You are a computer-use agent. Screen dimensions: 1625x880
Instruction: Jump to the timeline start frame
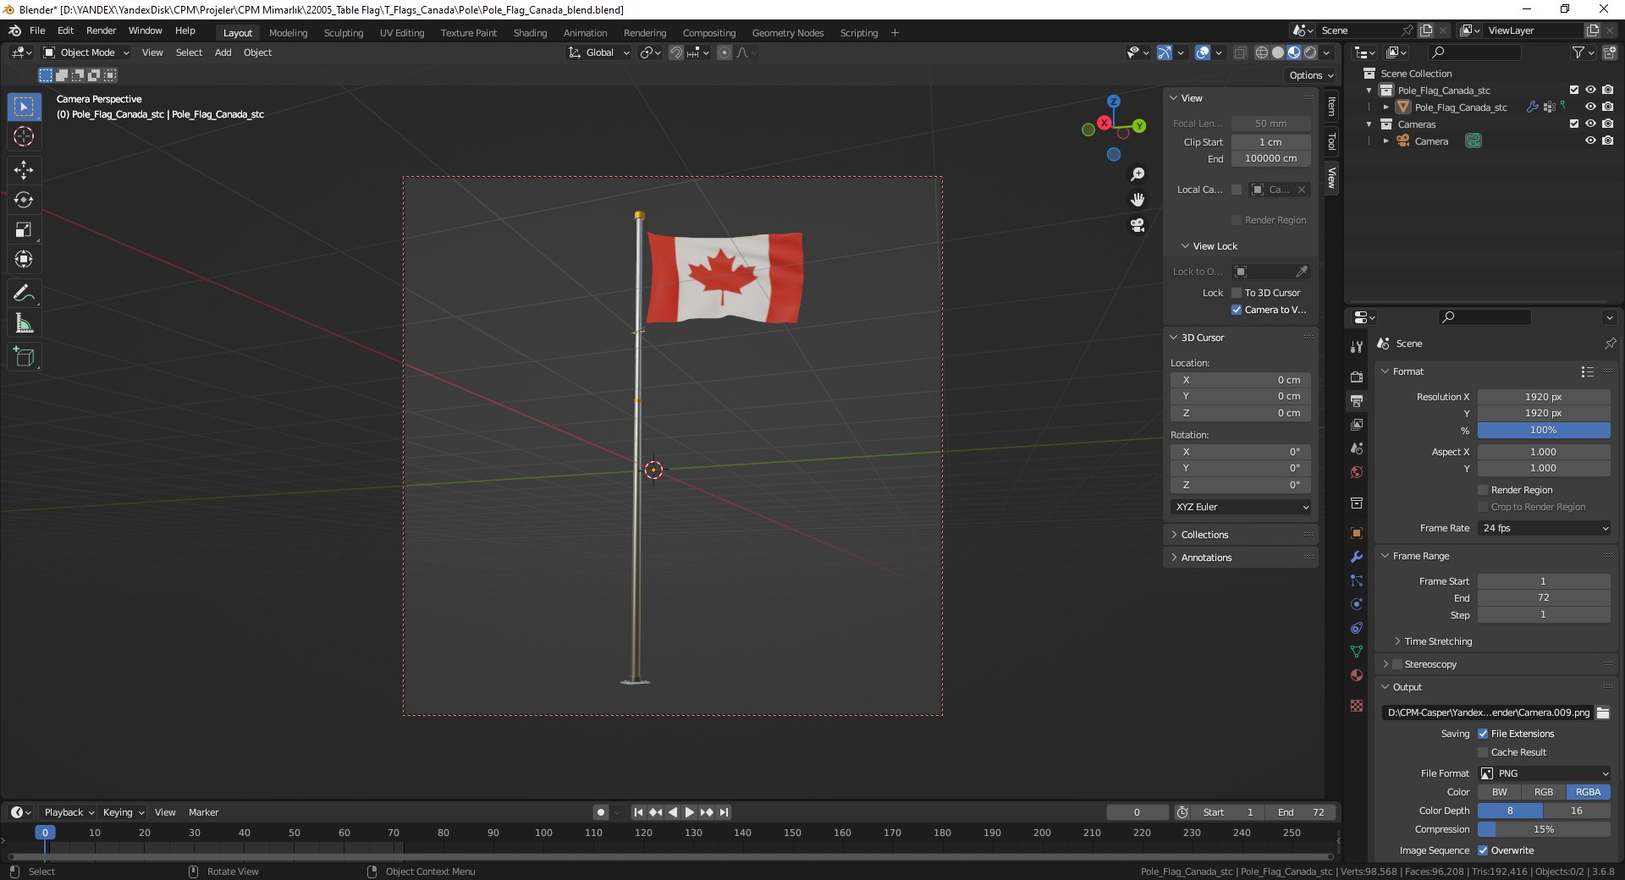pyautogui.click(x=638, y=812)
